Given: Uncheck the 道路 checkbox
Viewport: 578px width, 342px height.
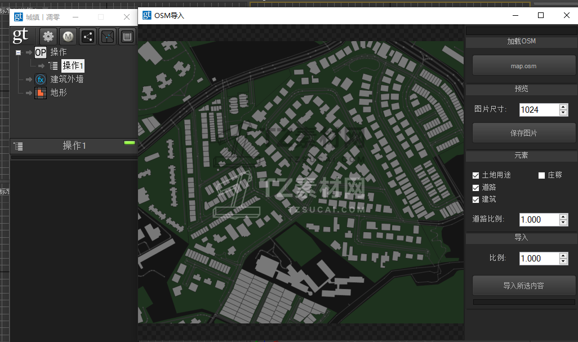Looking at the screenshot, I should click(475, 188).
